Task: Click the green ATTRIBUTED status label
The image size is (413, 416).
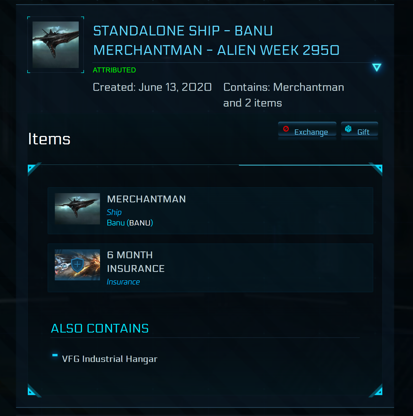Action: pyautogui.click(x=114, y=70)
